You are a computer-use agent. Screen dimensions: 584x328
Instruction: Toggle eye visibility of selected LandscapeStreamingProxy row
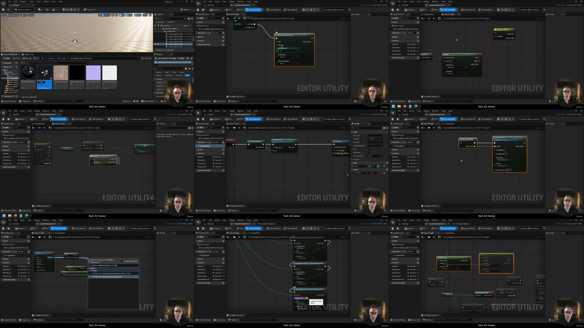tap(155, 44)
